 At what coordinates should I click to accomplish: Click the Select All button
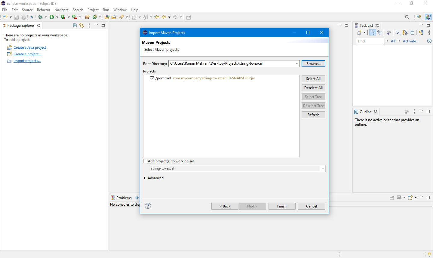313,78
